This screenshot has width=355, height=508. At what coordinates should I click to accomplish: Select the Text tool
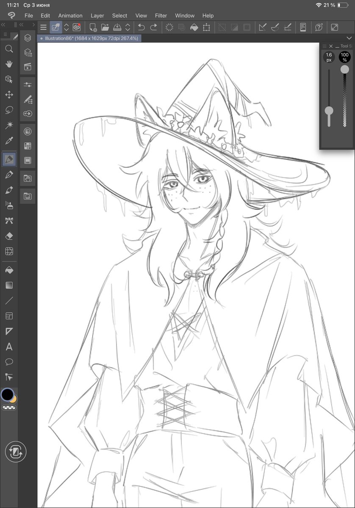[x=9, y=347]
